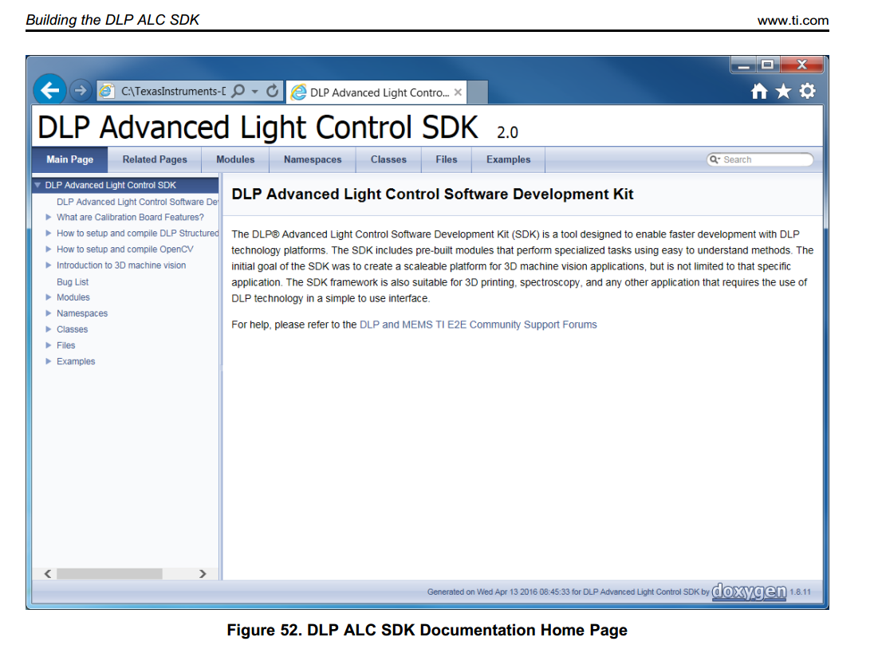Click the browser back arrow button

[50, 90]
